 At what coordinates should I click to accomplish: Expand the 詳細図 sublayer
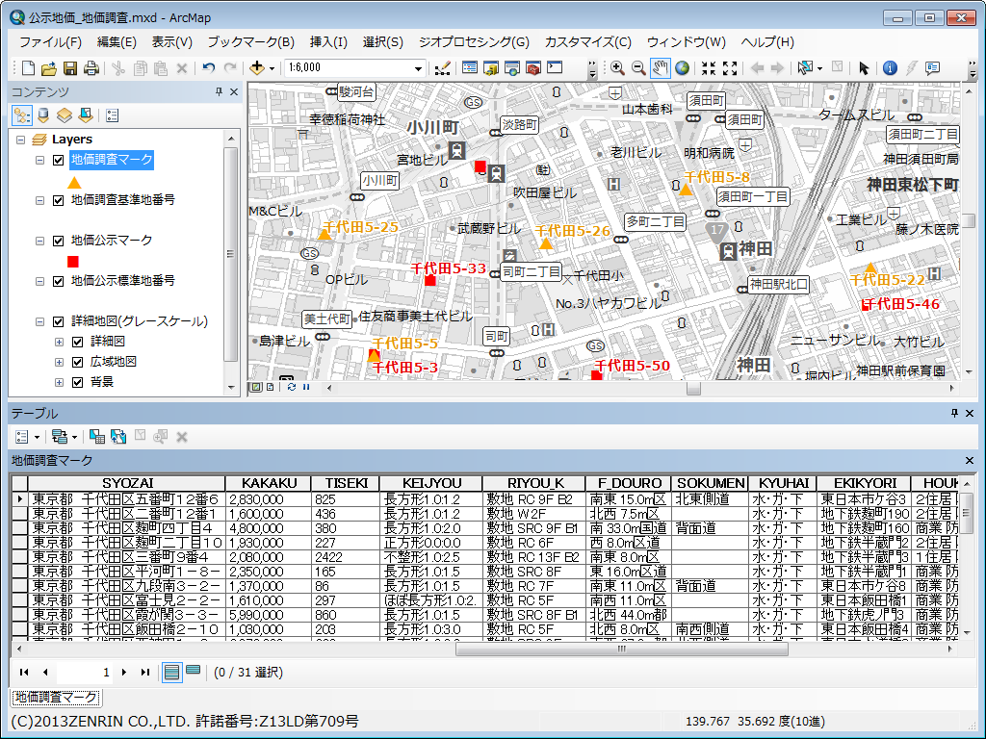coord(59,342)
